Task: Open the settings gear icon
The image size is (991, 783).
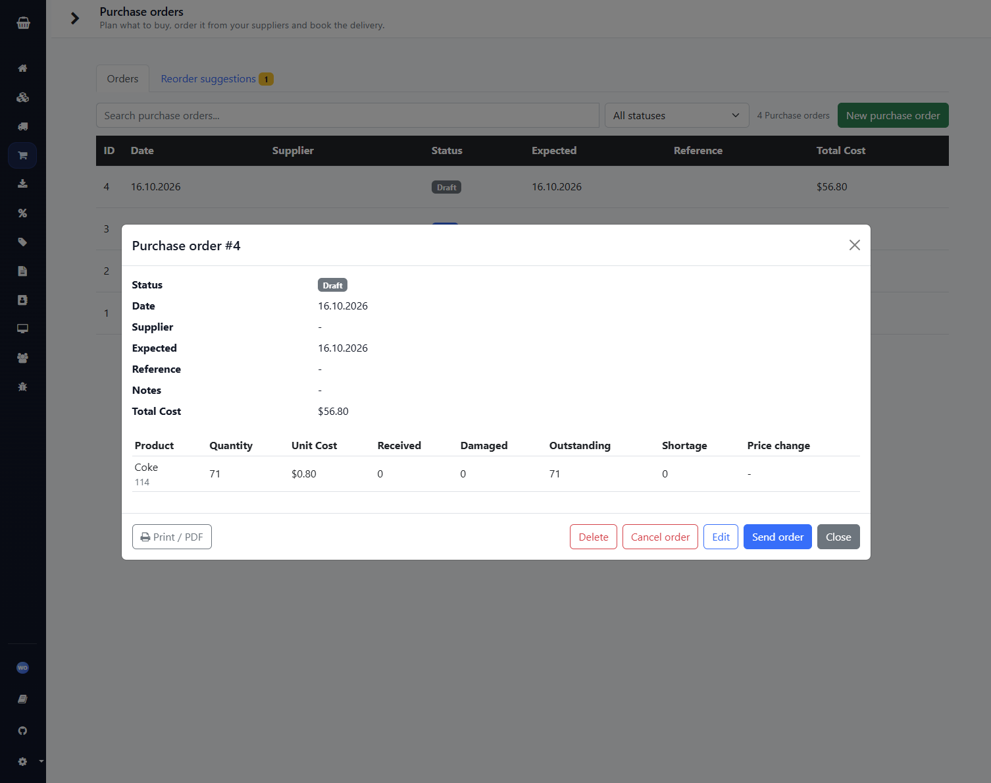Action: tap(22, 761)
